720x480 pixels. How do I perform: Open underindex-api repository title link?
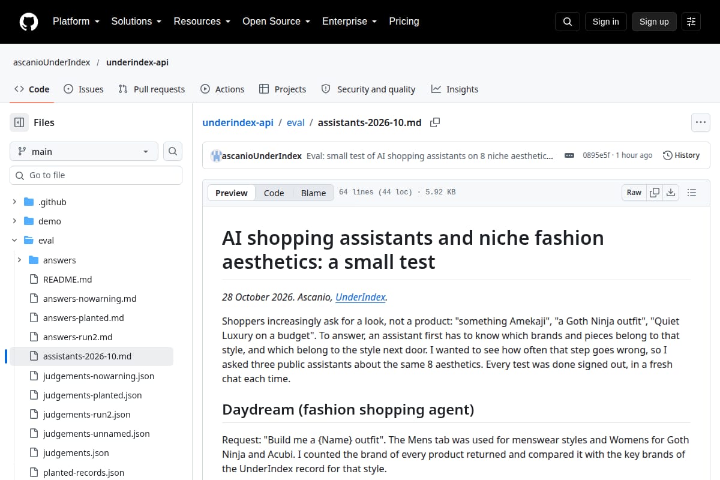click(x=137, y=62)
